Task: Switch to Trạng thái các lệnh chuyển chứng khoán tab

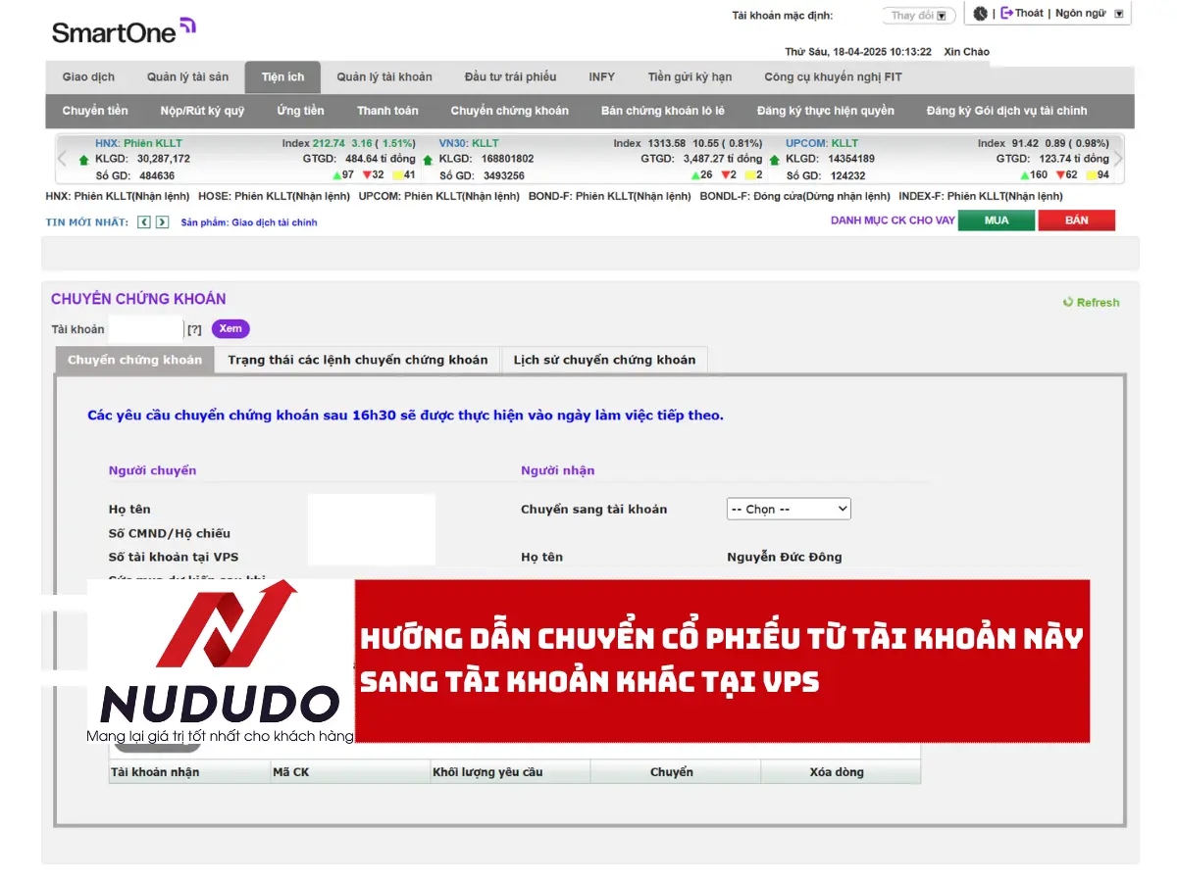Action: (358, 360)
